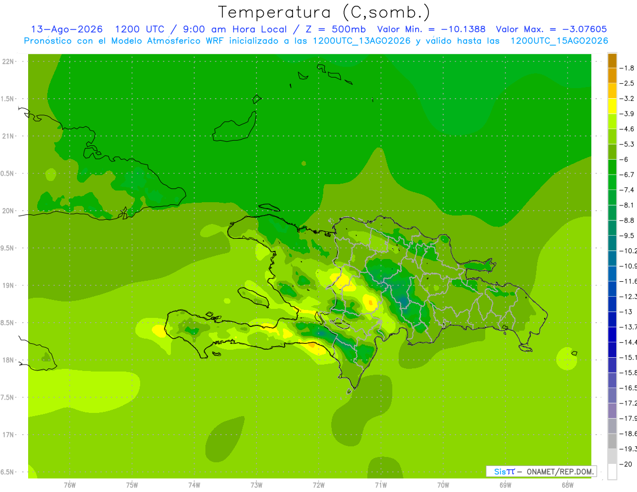The height and width of the screenshot is (492, 637).
Task: Click the "-9.5" color scale label
Action: click(x=627, y=236)
